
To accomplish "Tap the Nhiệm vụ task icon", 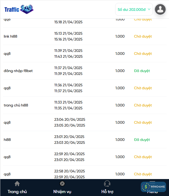I will pyautogui.click(x=62, y=184).
